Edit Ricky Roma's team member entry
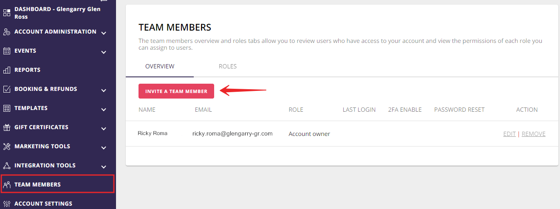Screen dimensions: 560x209 [509, 134]
